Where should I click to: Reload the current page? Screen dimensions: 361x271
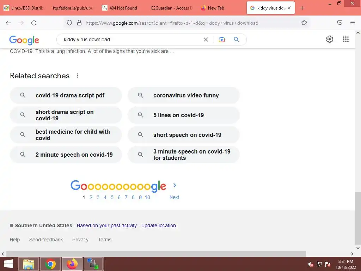(34, 23)
